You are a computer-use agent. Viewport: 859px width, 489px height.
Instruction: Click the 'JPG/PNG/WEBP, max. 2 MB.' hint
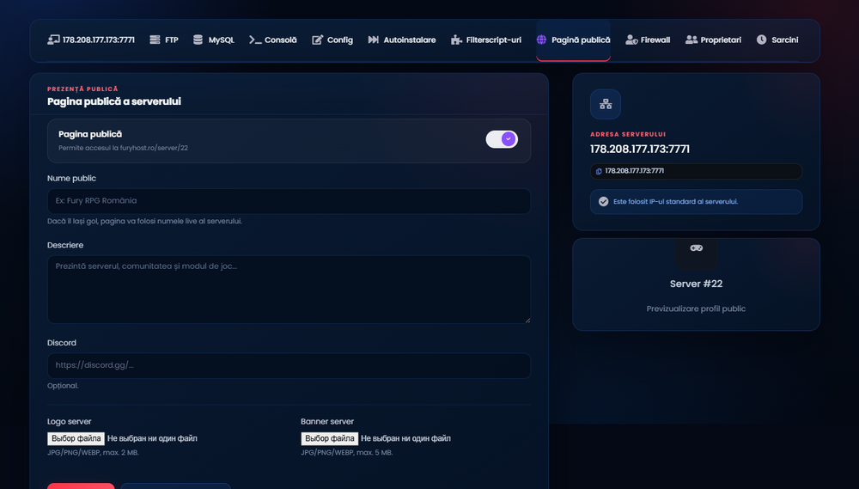pyautogui.click(x=93, y=453)
